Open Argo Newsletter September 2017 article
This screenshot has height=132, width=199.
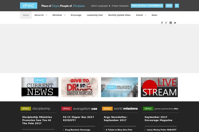pyautogui.click(x=115, y=118)
